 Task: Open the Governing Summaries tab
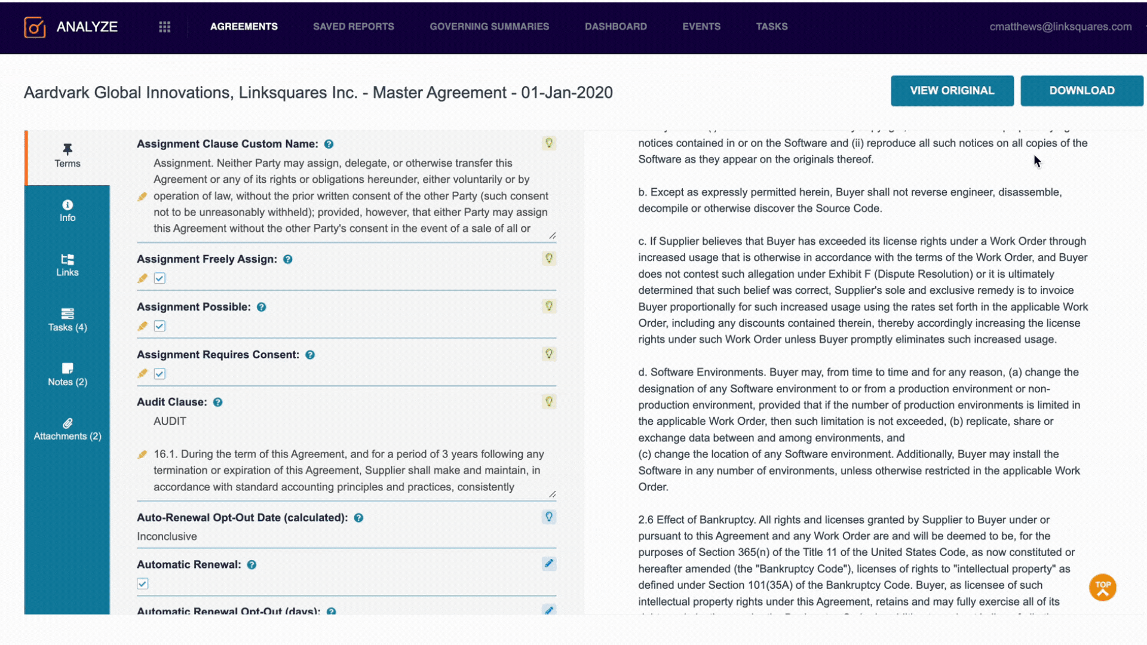(489, 27)
